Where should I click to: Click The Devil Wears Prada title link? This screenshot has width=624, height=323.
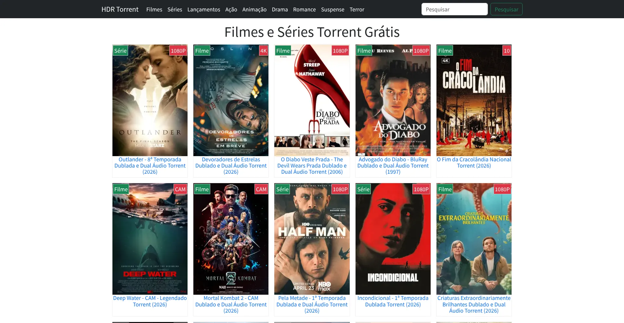pos(312,166)
